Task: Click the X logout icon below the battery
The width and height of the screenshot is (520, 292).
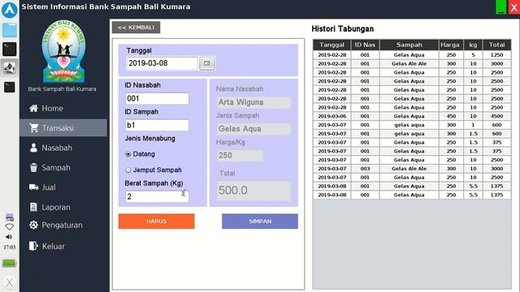Action: [9, 282]
